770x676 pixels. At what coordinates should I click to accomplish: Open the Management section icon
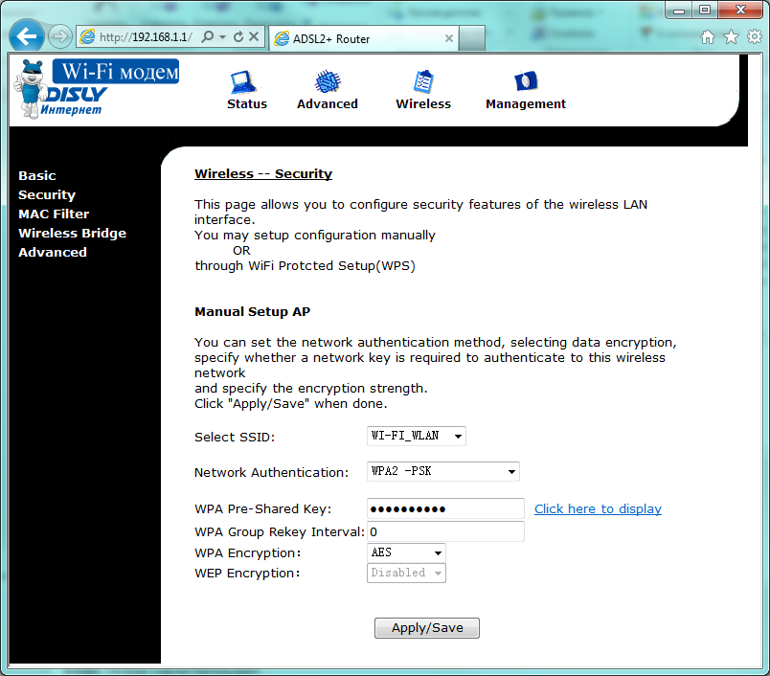(x=525, y=82)
